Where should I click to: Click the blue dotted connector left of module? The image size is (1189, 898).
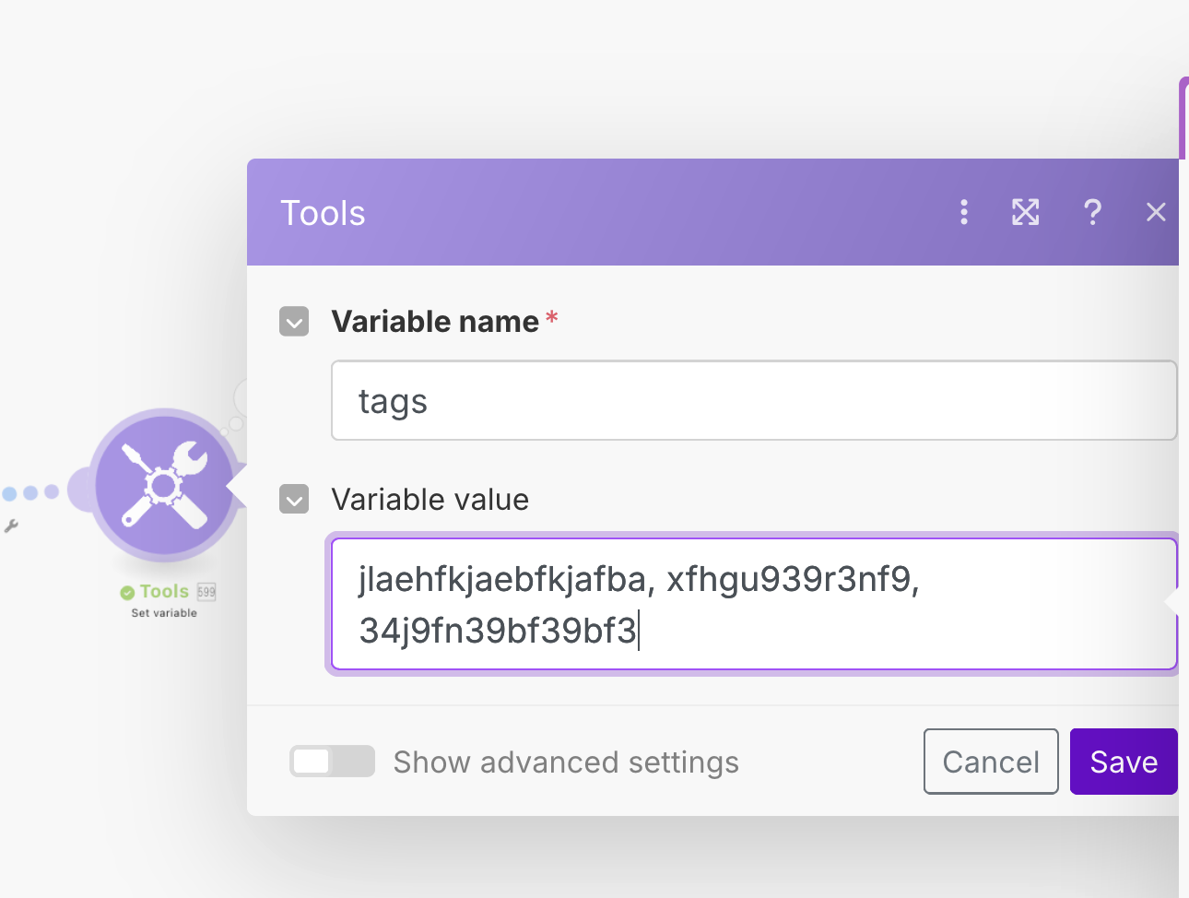coord(30,492)
